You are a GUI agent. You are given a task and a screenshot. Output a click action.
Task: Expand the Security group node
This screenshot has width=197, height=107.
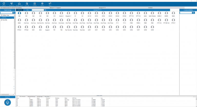coord(1,20)
